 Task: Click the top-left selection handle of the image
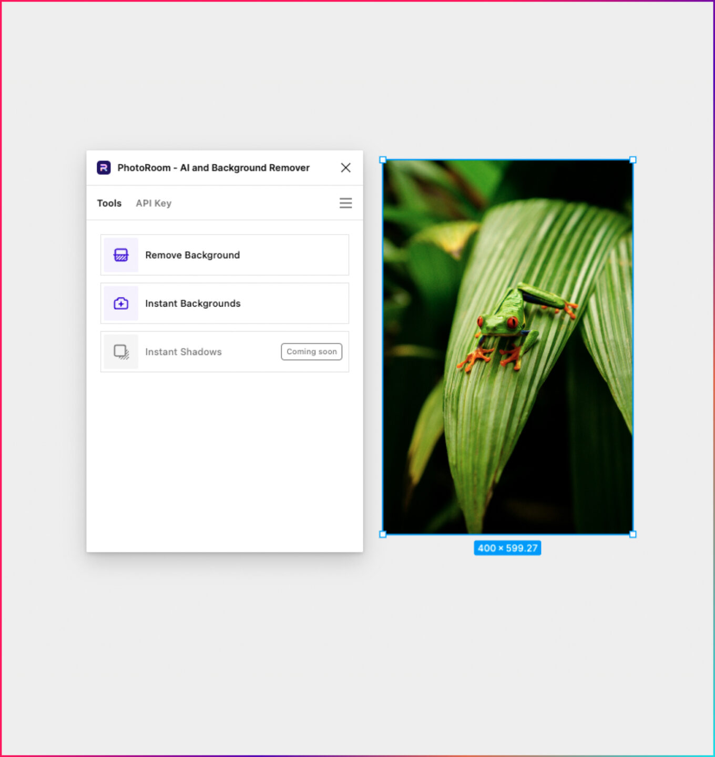point(383,160)
